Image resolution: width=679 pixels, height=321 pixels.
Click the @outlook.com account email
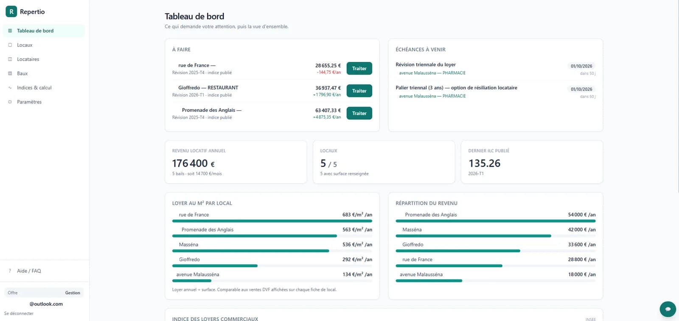[46, 304]
